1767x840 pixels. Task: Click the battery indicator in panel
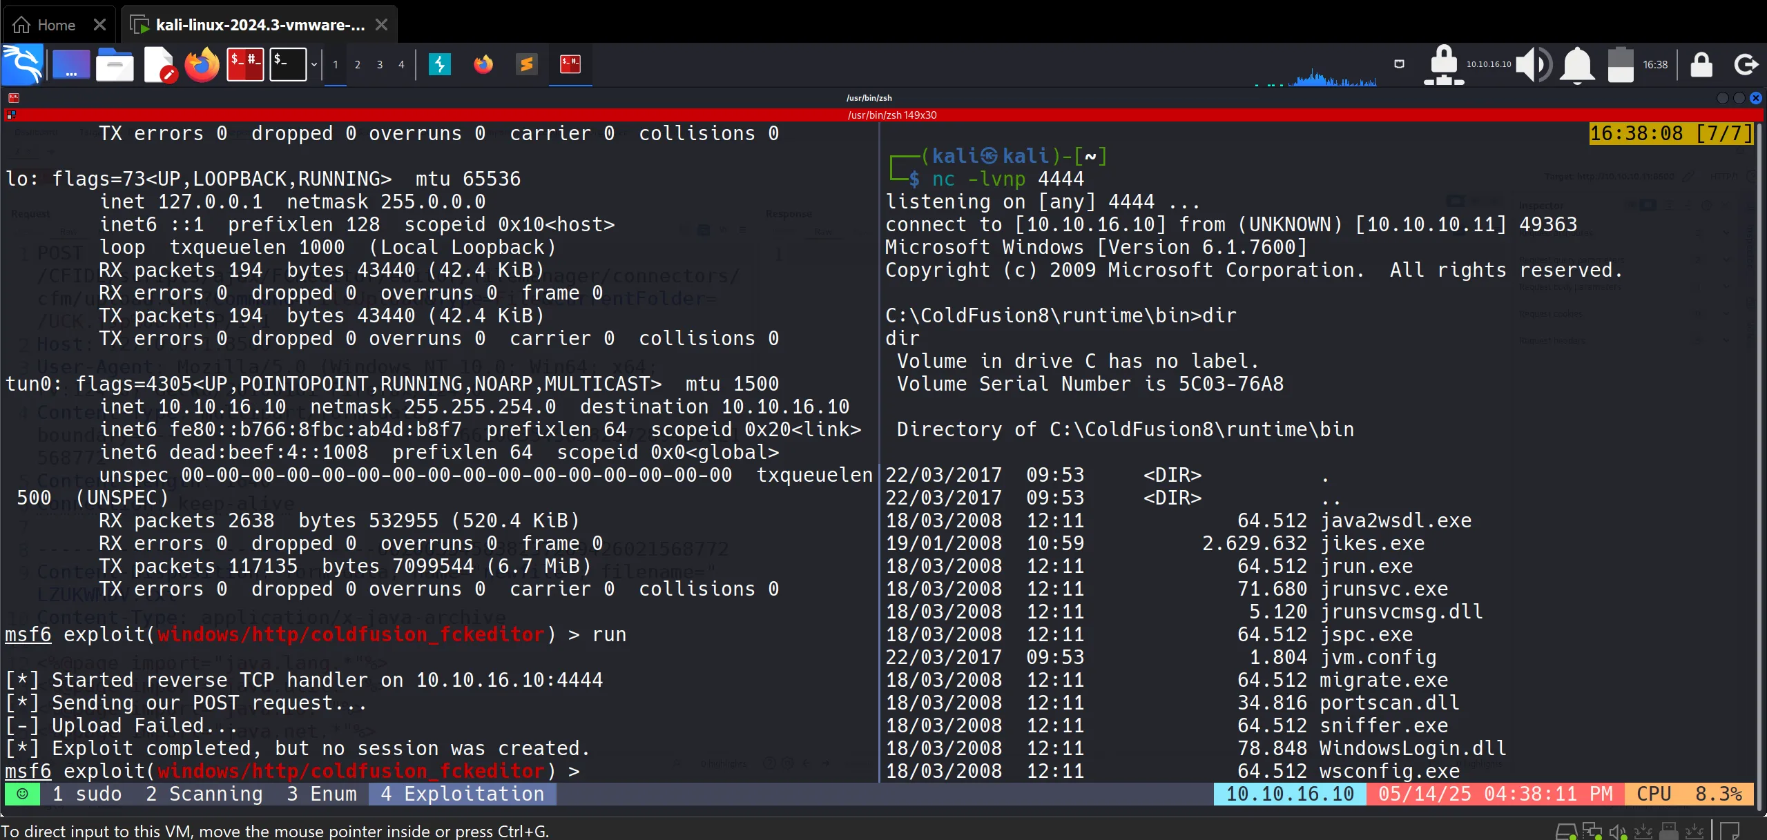coord(1620,65)
